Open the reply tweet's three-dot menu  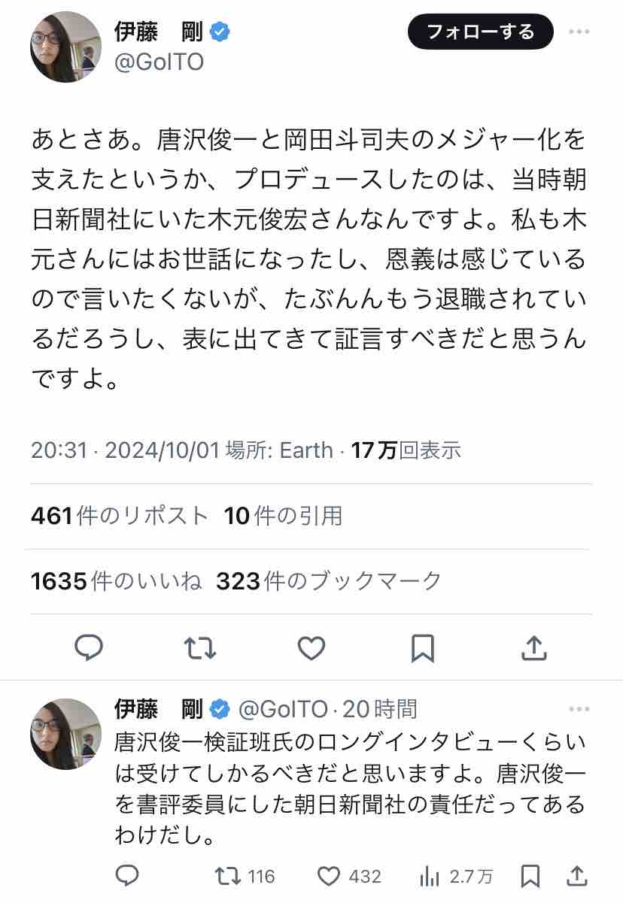(579, 709)
